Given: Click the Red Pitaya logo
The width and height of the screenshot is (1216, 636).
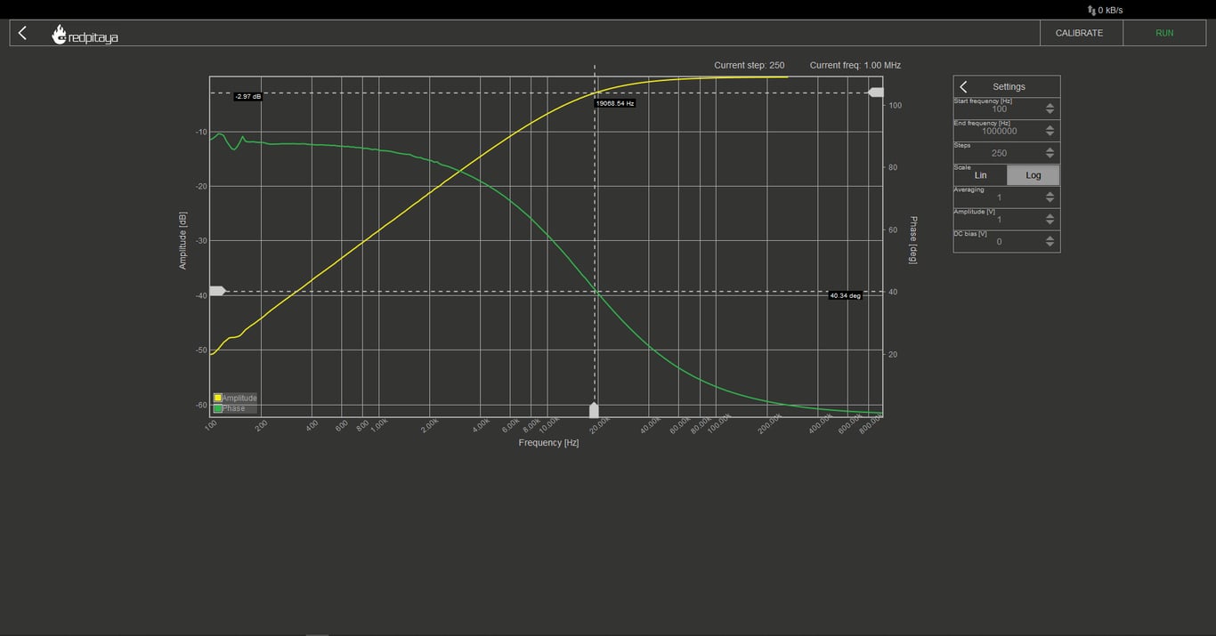Looking at the screenshot, I should [x=85, y=36].
